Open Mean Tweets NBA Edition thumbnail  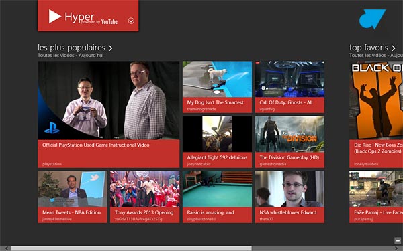pyautogui.click(x=73, y=189)
